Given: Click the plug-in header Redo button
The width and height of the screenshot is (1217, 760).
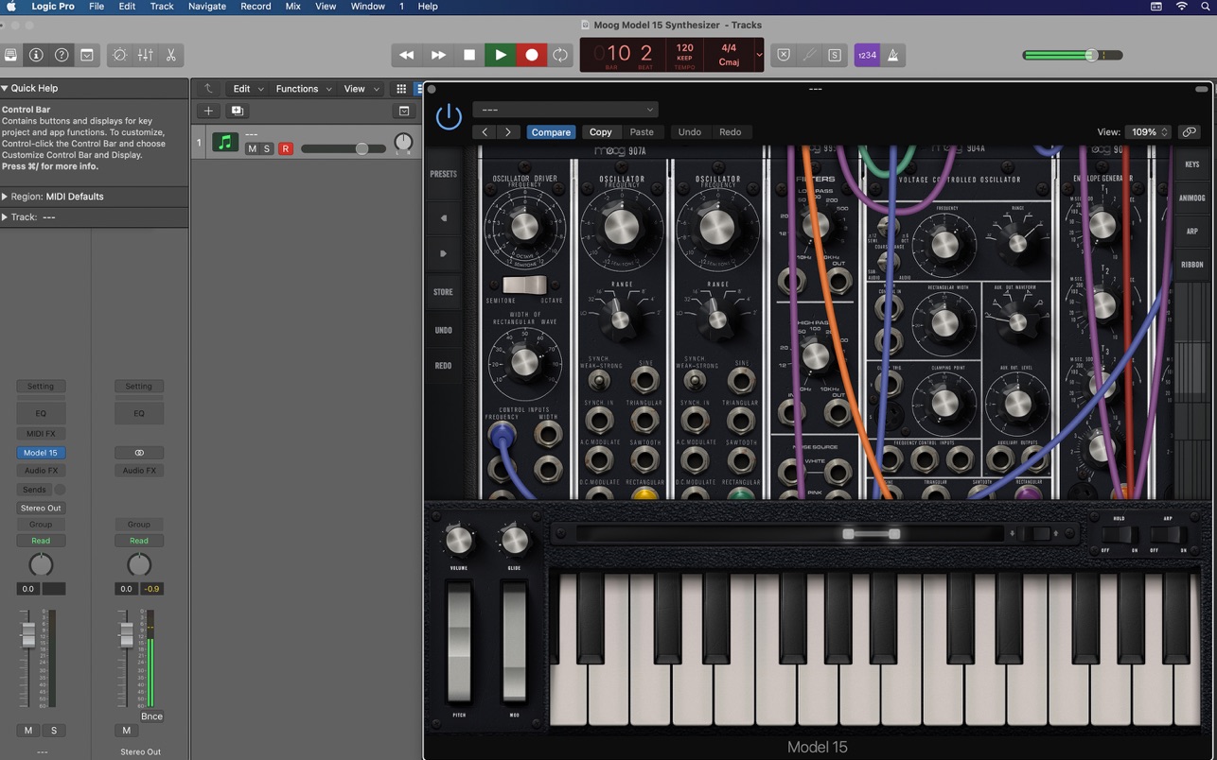Looking at the screenshot, I should [x=731, y=132].
